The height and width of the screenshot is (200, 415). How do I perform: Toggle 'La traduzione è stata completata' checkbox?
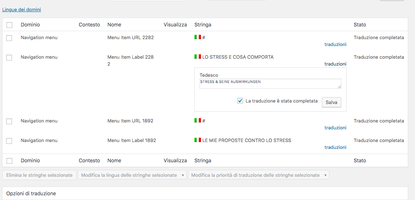pos(240,101)
